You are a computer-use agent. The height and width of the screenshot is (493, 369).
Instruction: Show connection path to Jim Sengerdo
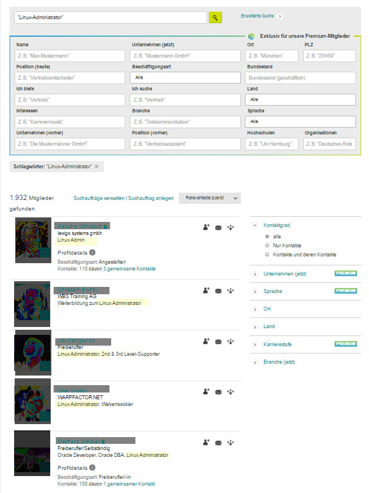tap(231, 342)
